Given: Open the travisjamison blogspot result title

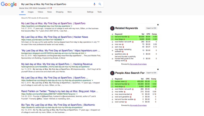Looking at the screenshot, I should 61,51.
